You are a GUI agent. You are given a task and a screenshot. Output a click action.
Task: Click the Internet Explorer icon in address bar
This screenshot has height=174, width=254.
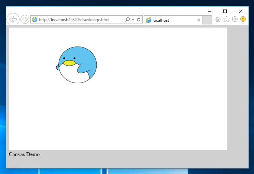[34, 19]
